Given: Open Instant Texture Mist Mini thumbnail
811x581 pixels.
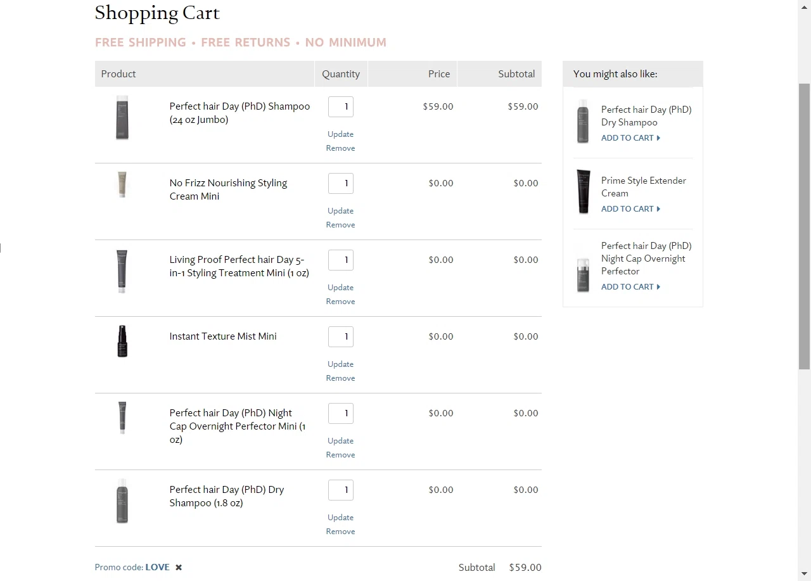Looking at the screenshot, I should tap(122, 341).
